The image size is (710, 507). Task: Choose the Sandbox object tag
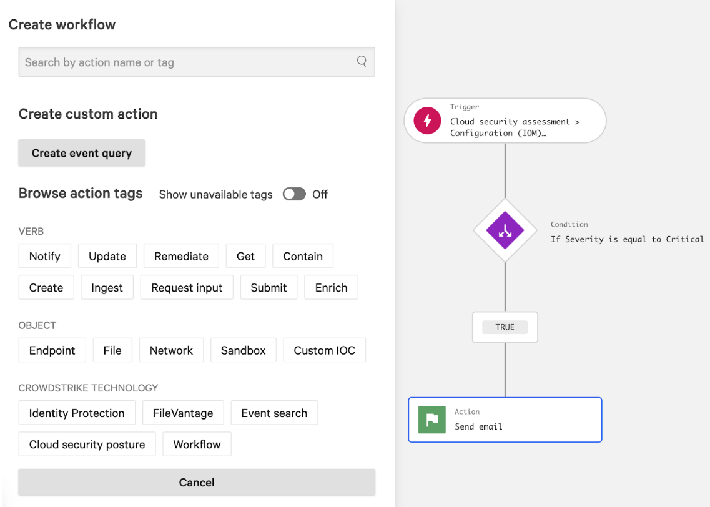243,350
